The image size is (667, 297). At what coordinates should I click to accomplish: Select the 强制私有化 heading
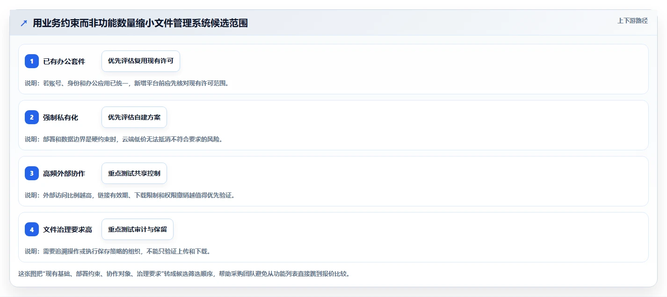pos(61,117)
